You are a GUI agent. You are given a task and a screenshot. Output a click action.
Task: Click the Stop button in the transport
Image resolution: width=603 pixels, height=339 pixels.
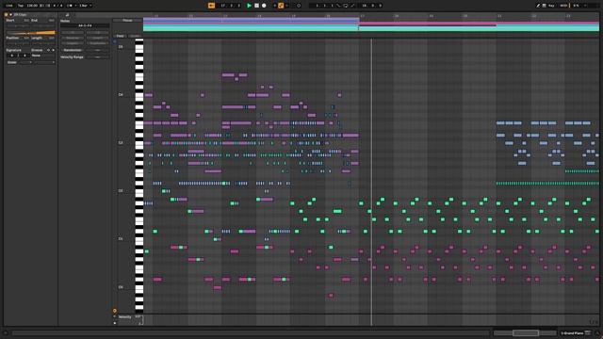256,6
